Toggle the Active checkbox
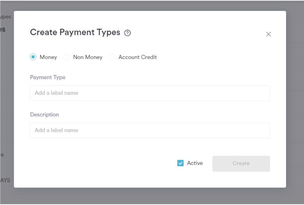Image resolution: width=304 pixels, height=205 pixels. pyautogui.click(x=180, y=163)
